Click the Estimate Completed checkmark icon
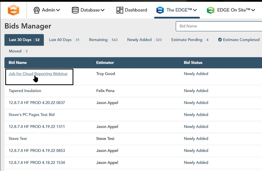The height and width of the screenshot is (171, 262). (x=220, y=40)
